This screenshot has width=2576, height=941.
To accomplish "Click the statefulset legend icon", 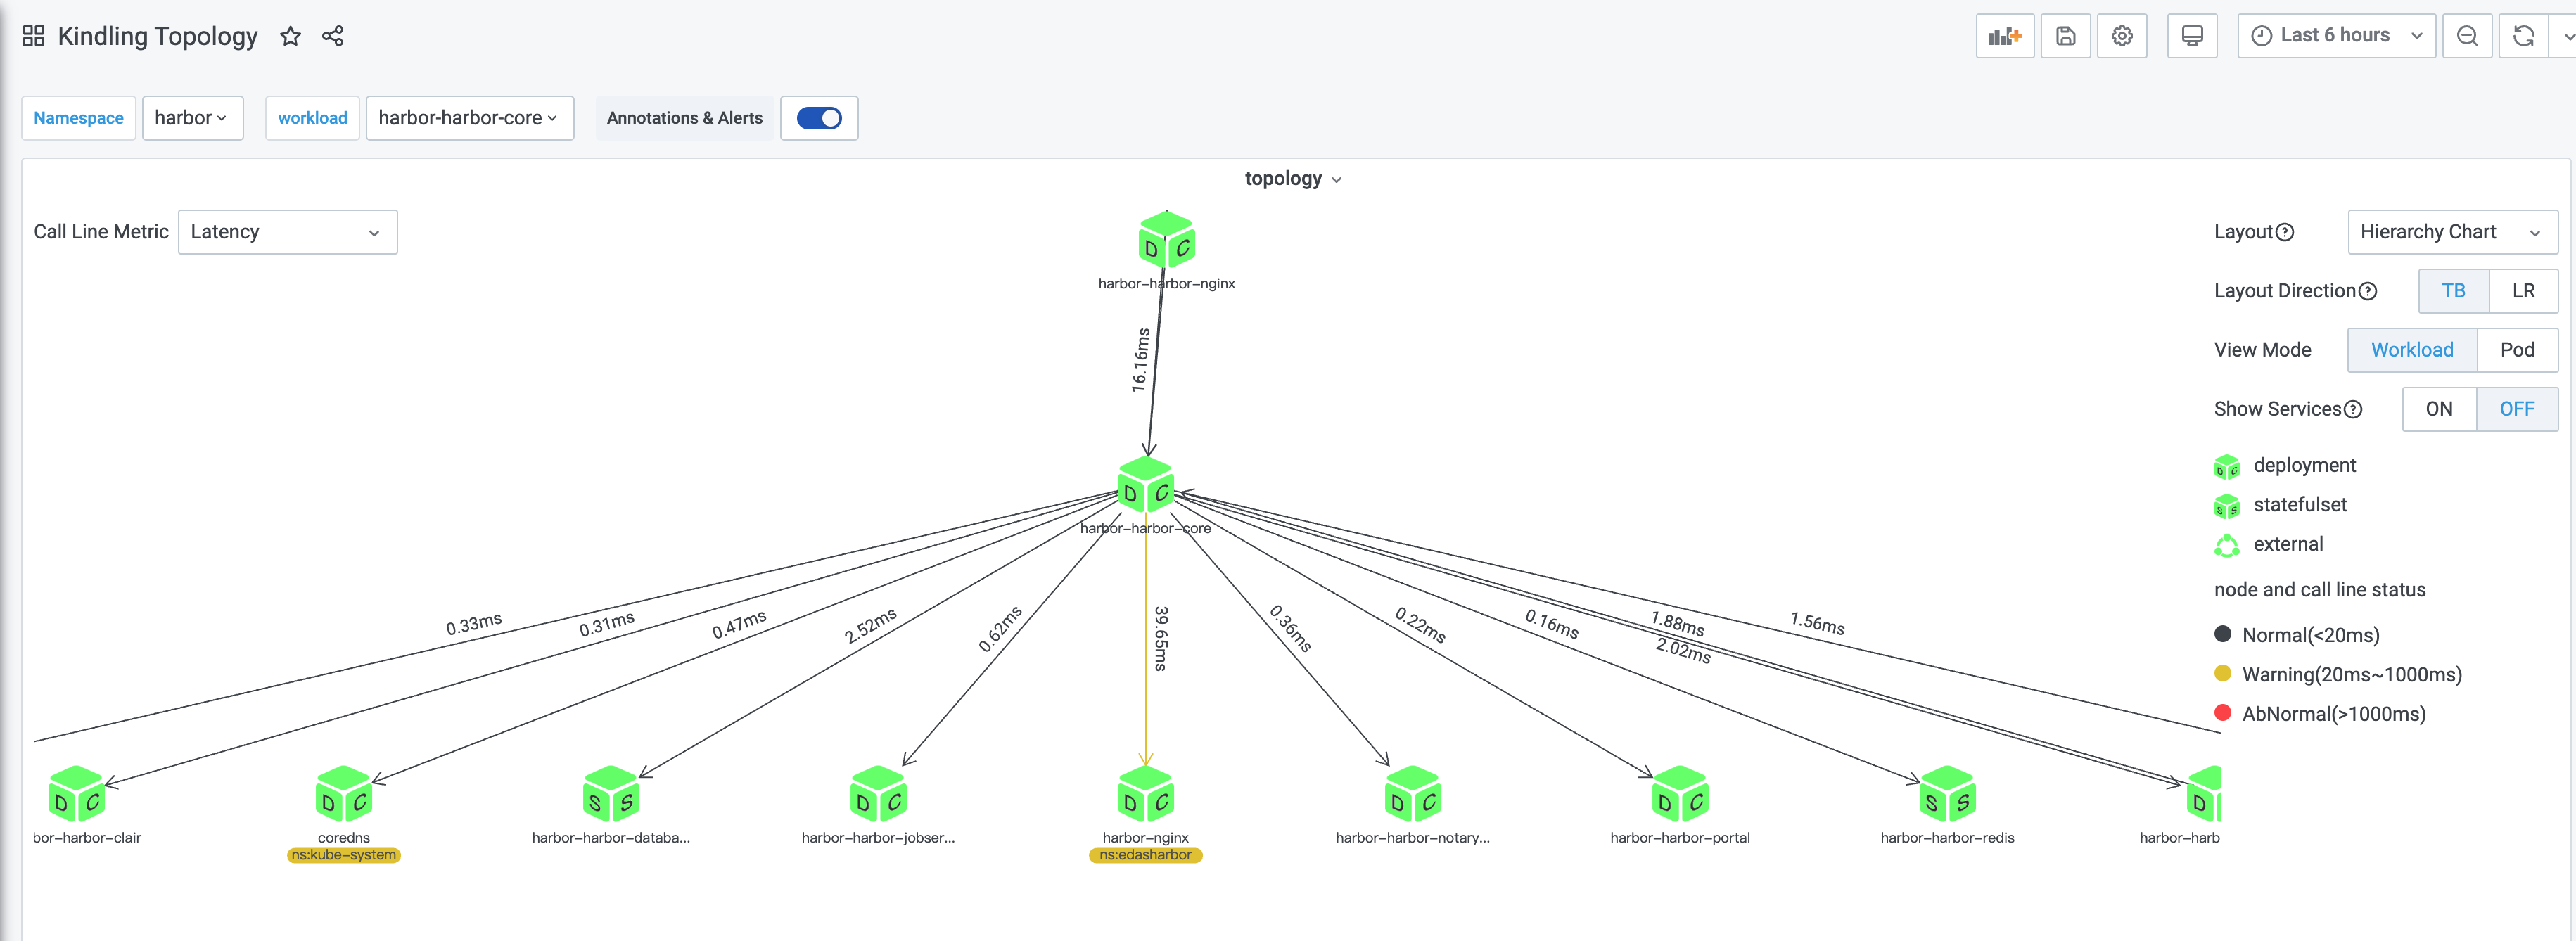I will tap(2227, 506).
